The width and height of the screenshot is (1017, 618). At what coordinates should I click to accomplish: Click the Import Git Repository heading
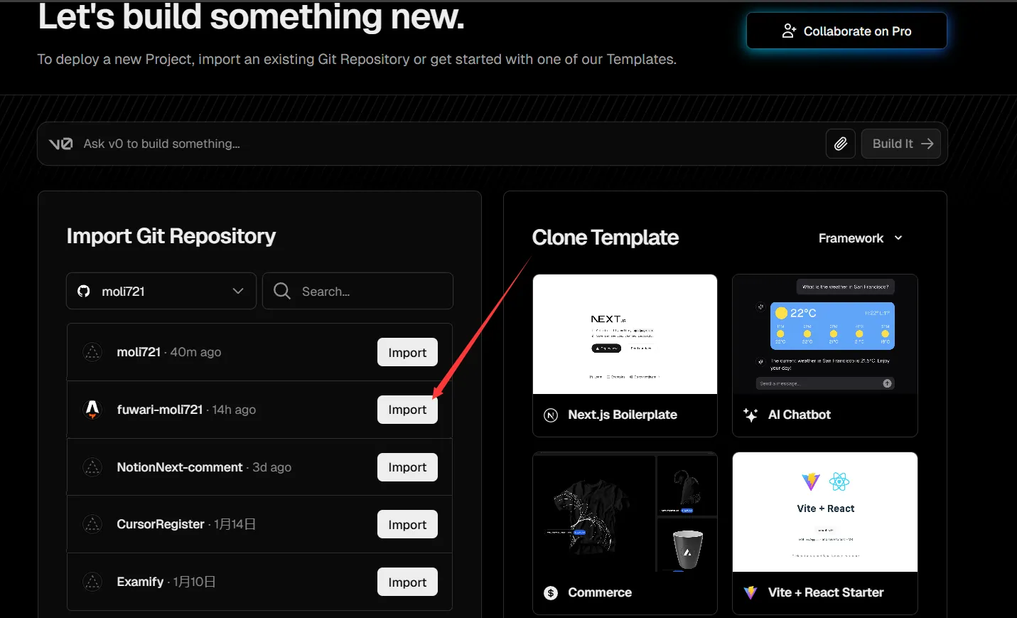[x=171, y=236]
